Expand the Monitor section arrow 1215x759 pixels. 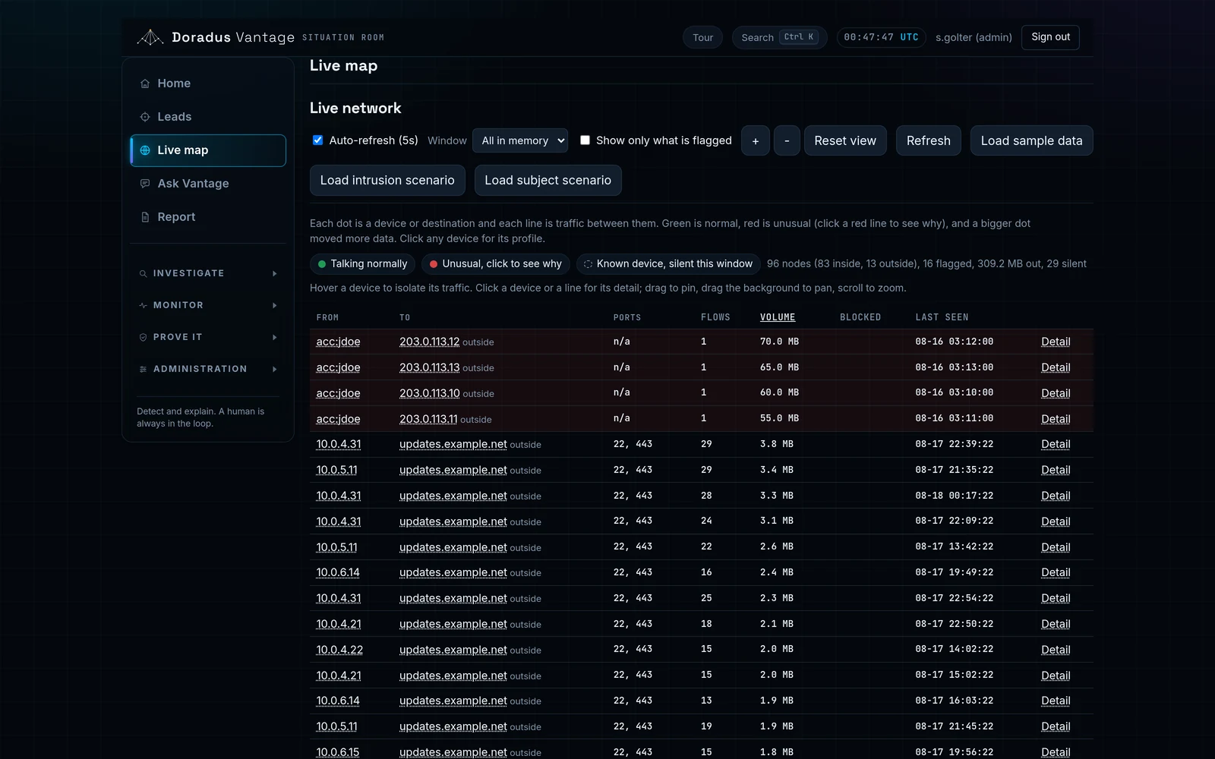275,305
